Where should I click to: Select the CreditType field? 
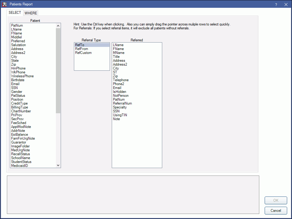(x=33, y=103)
